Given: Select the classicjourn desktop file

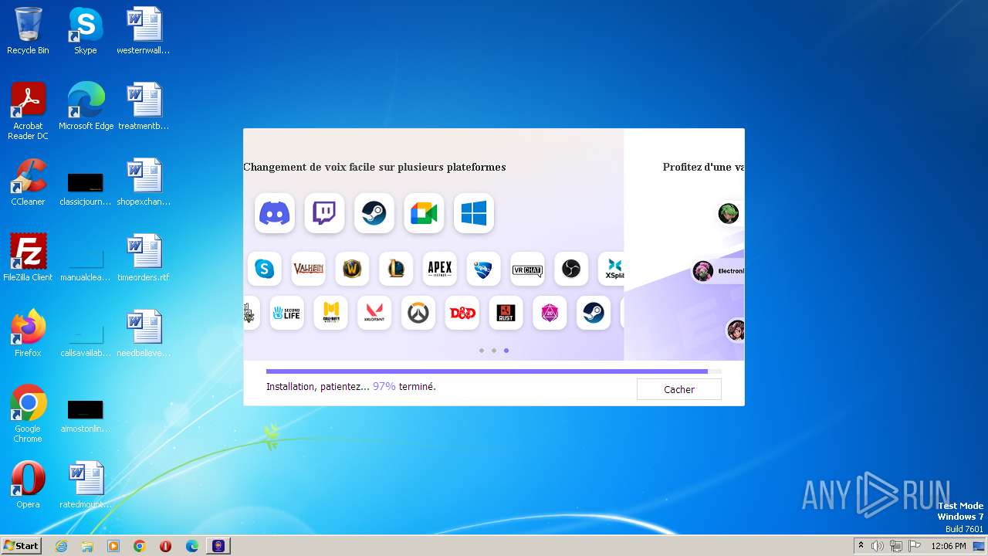Looking at the screenshot, I should (86, 189).
